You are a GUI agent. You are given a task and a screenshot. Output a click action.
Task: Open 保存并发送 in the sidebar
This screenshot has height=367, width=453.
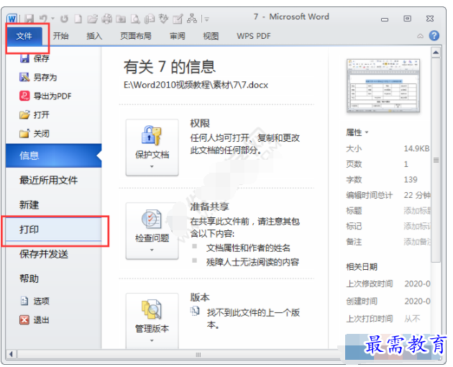(44, 254)
